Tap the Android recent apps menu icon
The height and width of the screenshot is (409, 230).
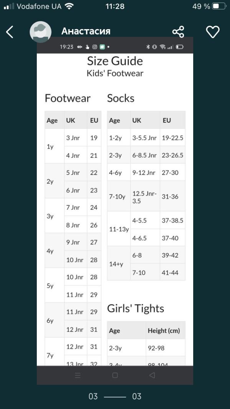pos(77,375)
